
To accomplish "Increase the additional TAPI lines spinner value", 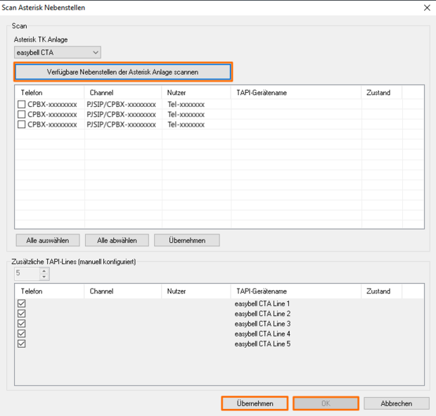I will (x=44, y=271).
